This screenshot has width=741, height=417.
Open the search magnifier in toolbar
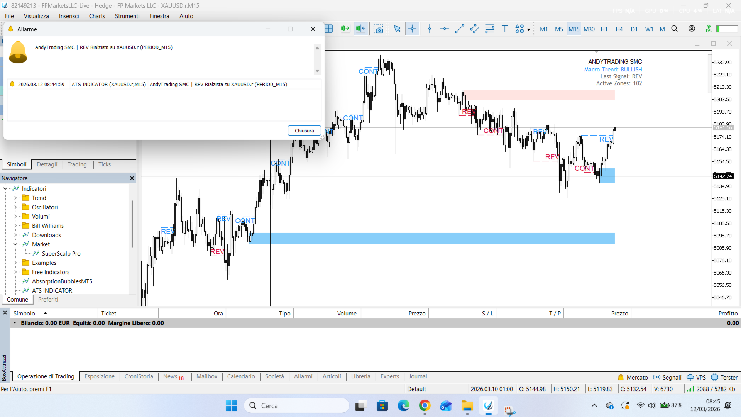(x=675, y=29)
